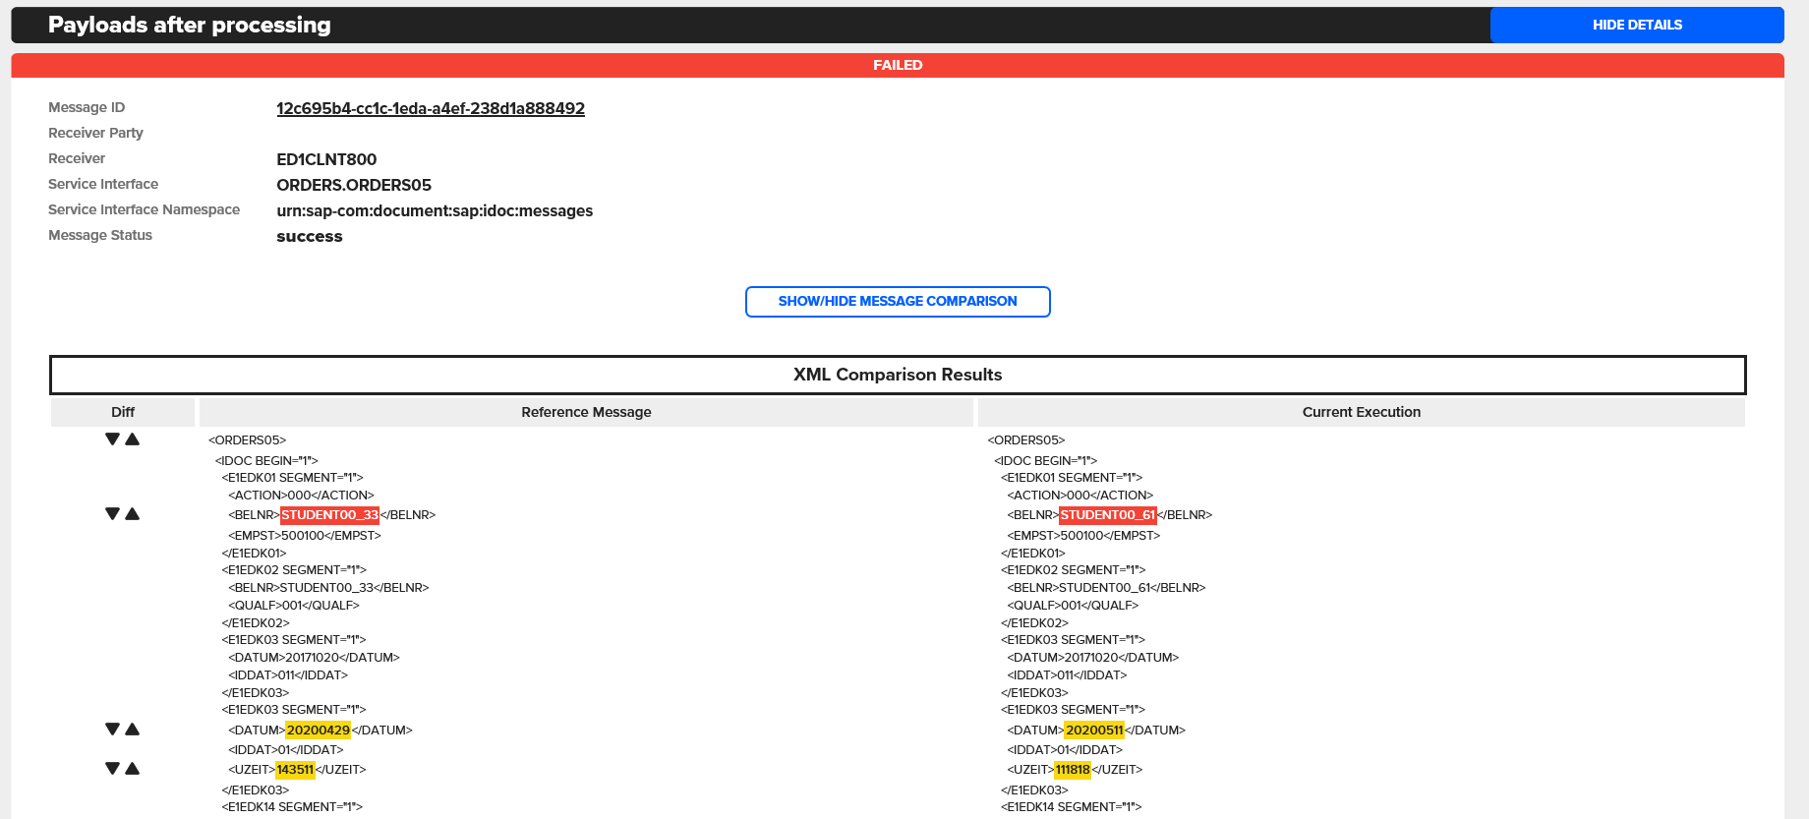Open the Message ID 12c695b4 link
Viewport: 1809px width, 819px height.
pos(430,109)
